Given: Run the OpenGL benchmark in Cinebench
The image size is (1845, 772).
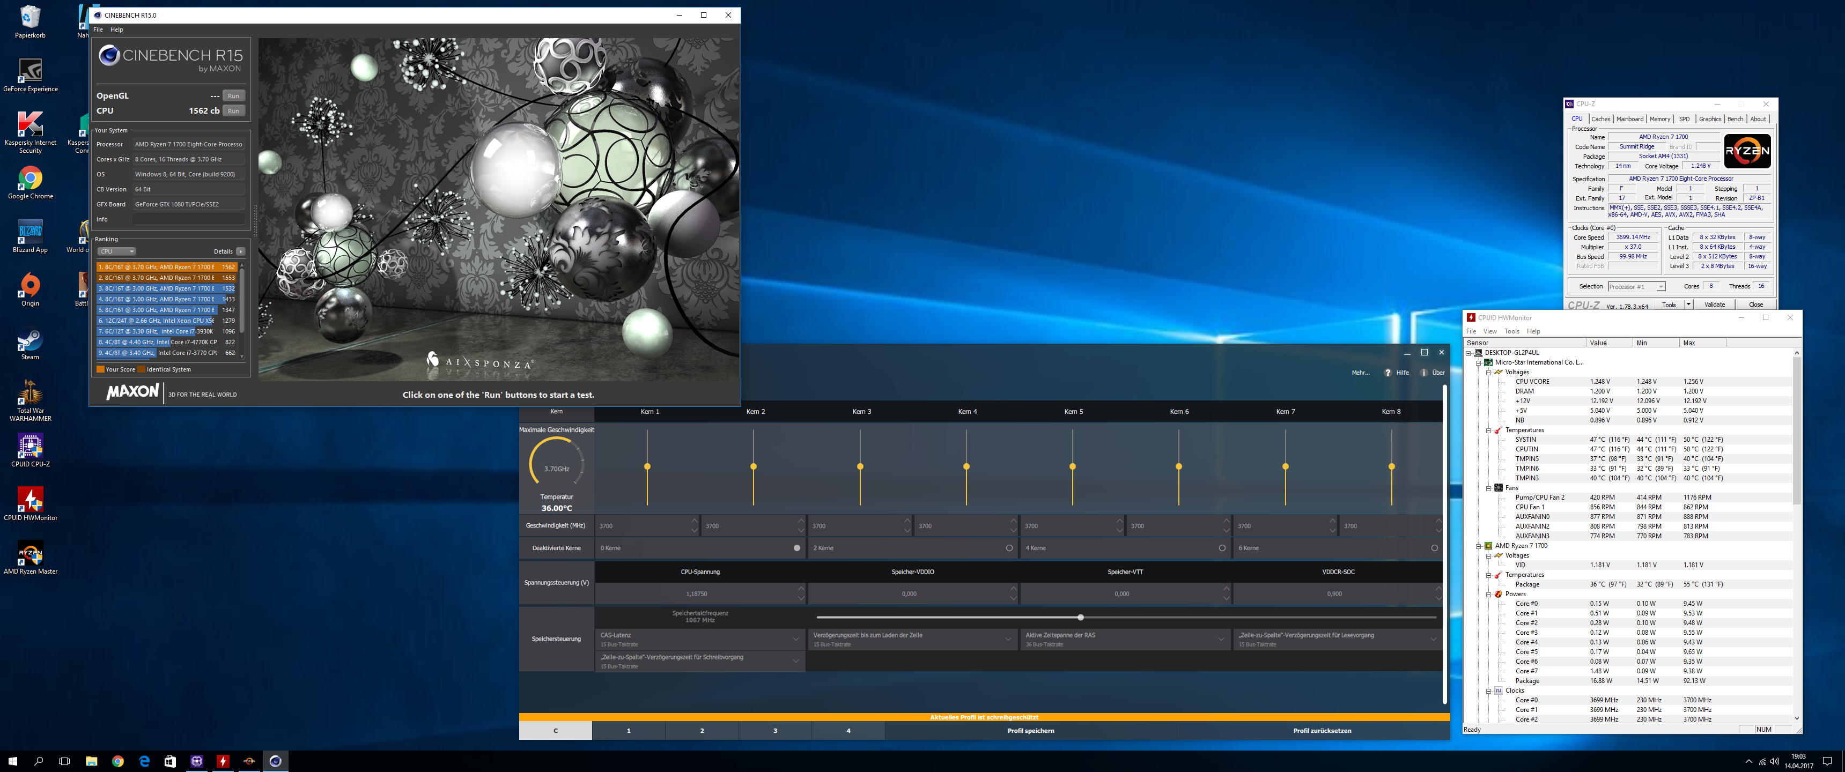Looking at the screenshot, I should click(233, 96).
